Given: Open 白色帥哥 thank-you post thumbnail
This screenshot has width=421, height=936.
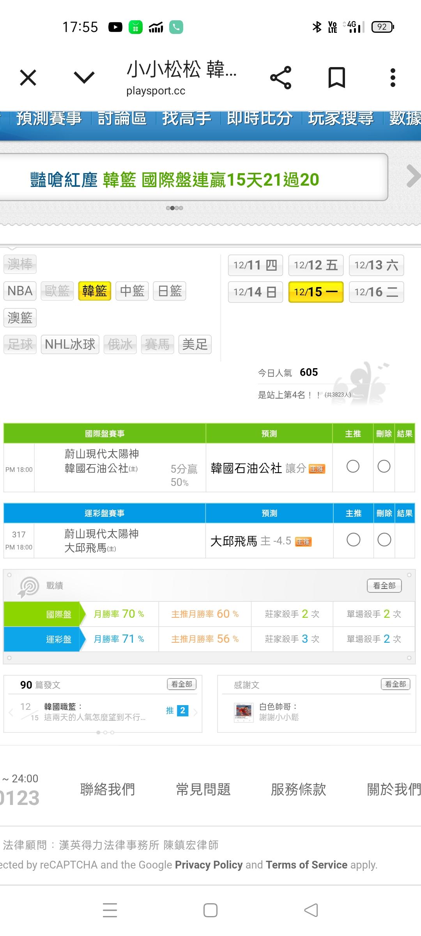Looking at the screenshot, I should (244, 713).
